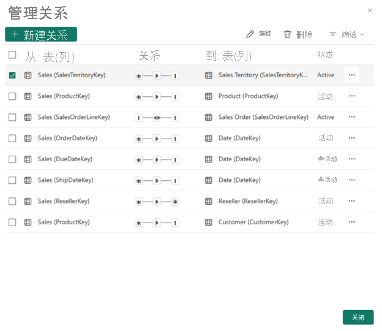Click table icon beside Sales (SalesTerritoryKey)
Image resolution: width=382 pixels, height=331 pixels.
pyautogui.click(x=28, y=75)
